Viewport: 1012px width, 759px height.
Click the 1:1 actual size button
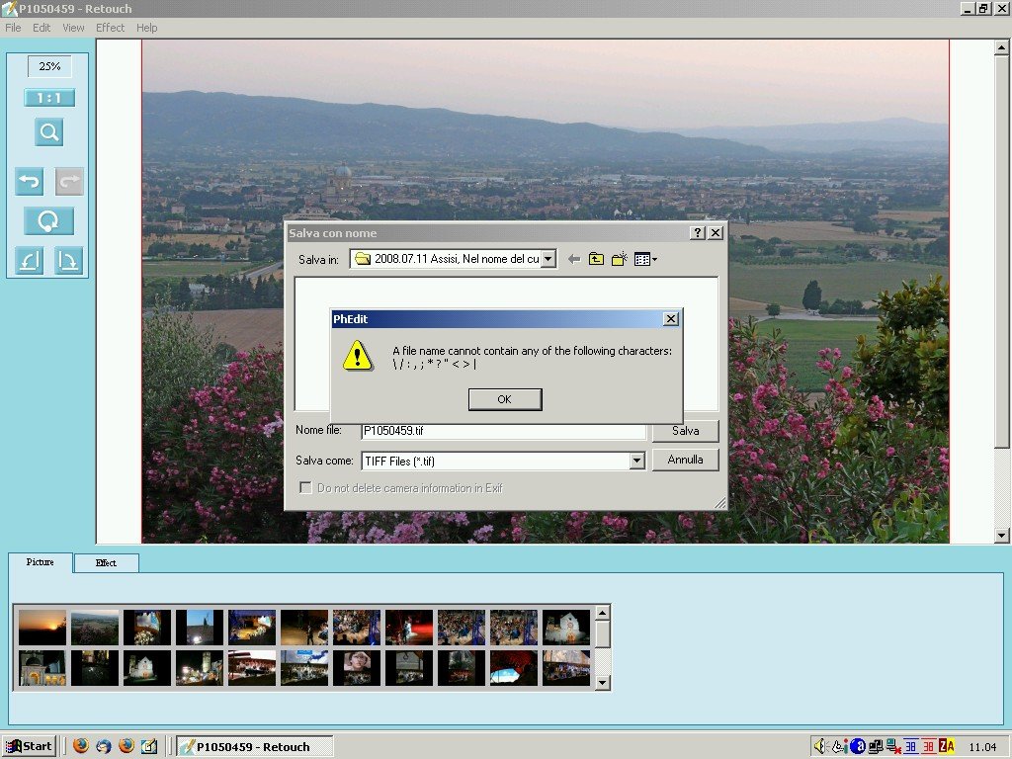(x=49, y=98)
